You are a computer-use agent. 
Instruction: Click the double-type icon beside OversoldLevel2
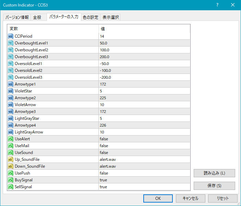click(x=10, y=70)
